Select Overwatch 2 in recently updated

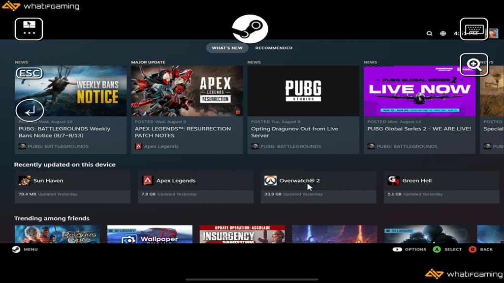[x=318, y=187]
